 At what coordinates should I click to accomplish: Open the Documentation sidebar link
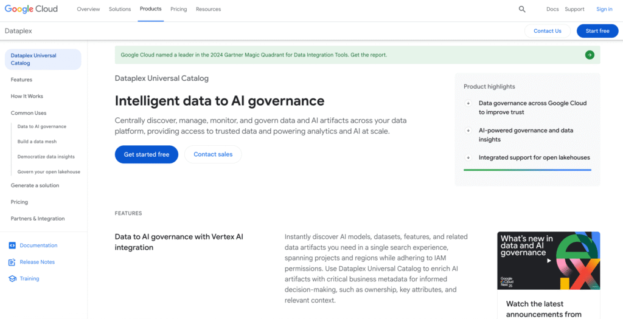click(38, 245)
